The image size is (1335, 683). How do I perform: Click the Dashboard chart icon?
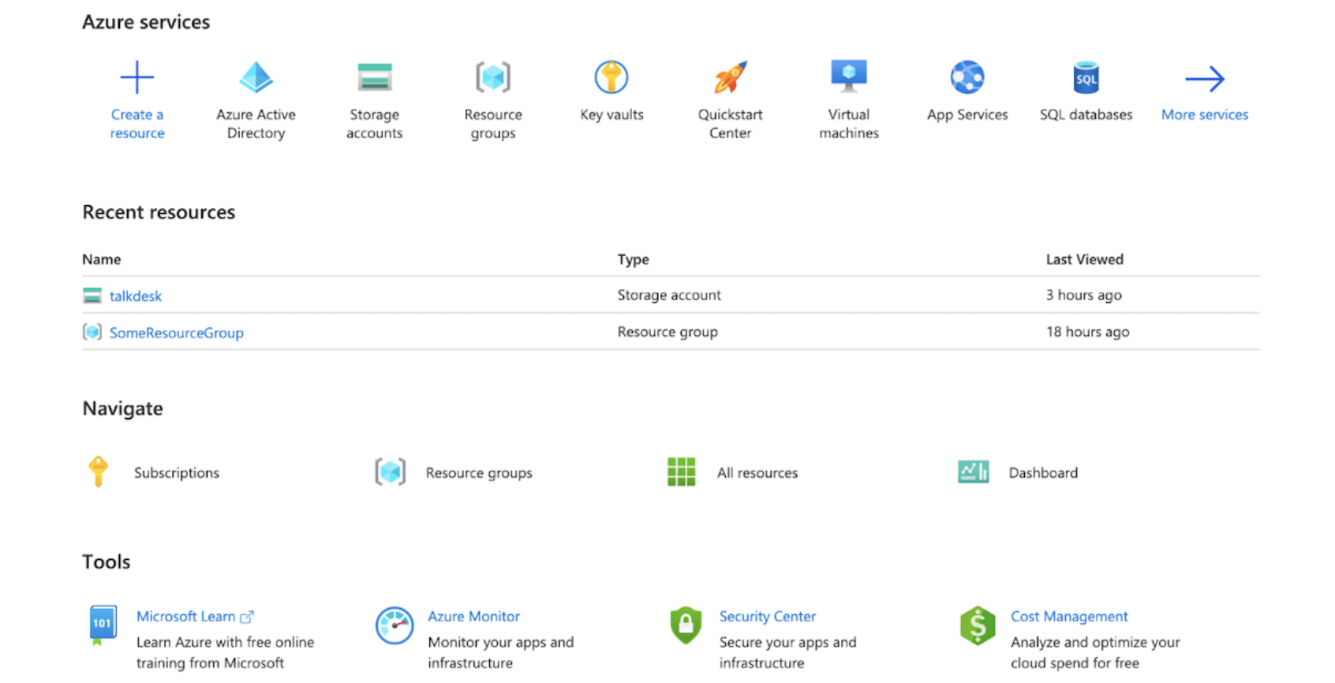click(974, 472)
